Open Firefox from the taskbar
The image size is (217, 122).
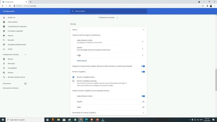pyautogui.click(x=97, y=120)
